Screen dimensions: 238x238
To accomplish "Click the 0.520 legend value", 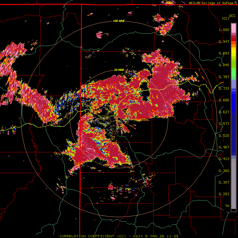I will click(224, 136).
